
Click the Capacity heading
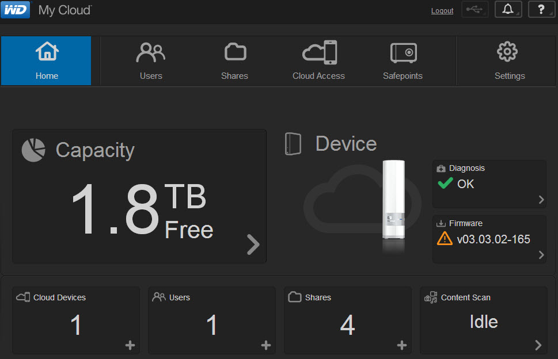point(95,151)
